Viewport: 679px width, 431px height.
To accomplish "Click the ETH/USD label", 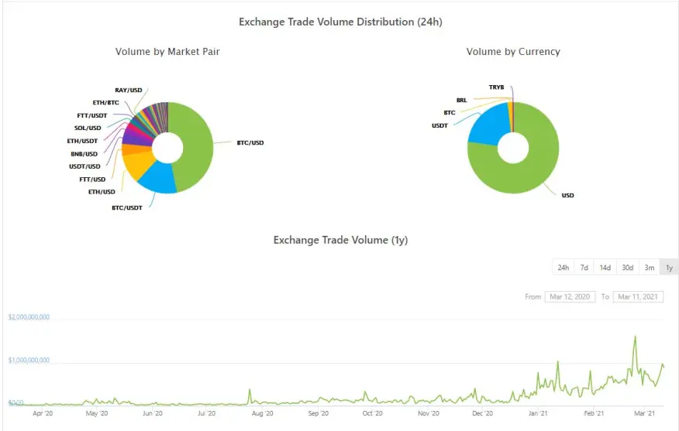I will coord(102,191).
